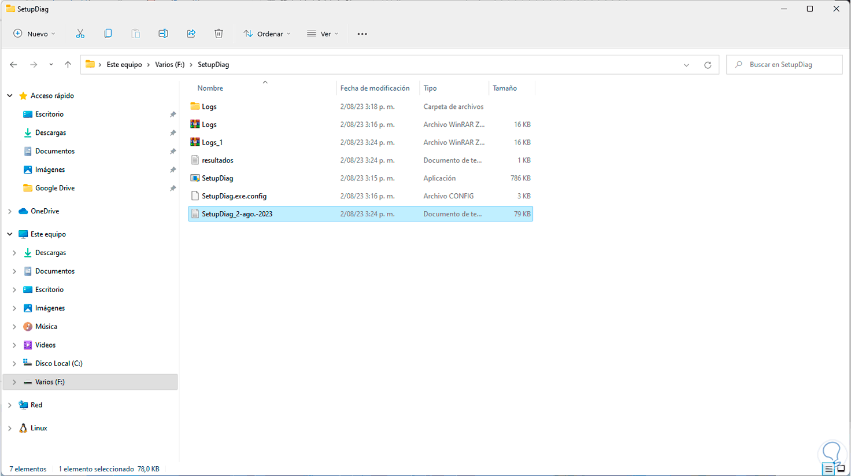The width and height of the screenshot is (851, 476).
Task: Select the Logs_1 archive name
Action: click(212, 142)
